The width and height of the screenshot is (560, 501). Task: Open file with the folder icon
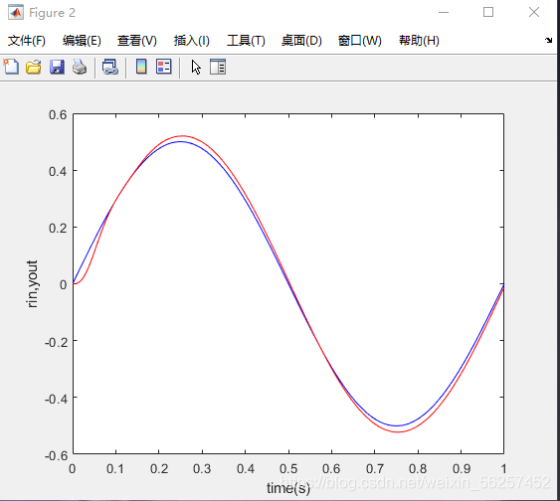coord(34,67)
